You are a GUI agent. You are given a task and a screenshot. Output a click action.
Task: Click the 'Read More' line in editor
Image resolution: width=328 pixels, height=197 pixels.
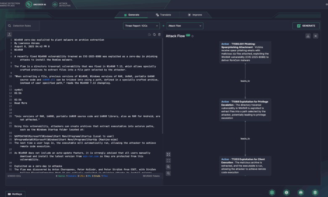coord(21,103)
